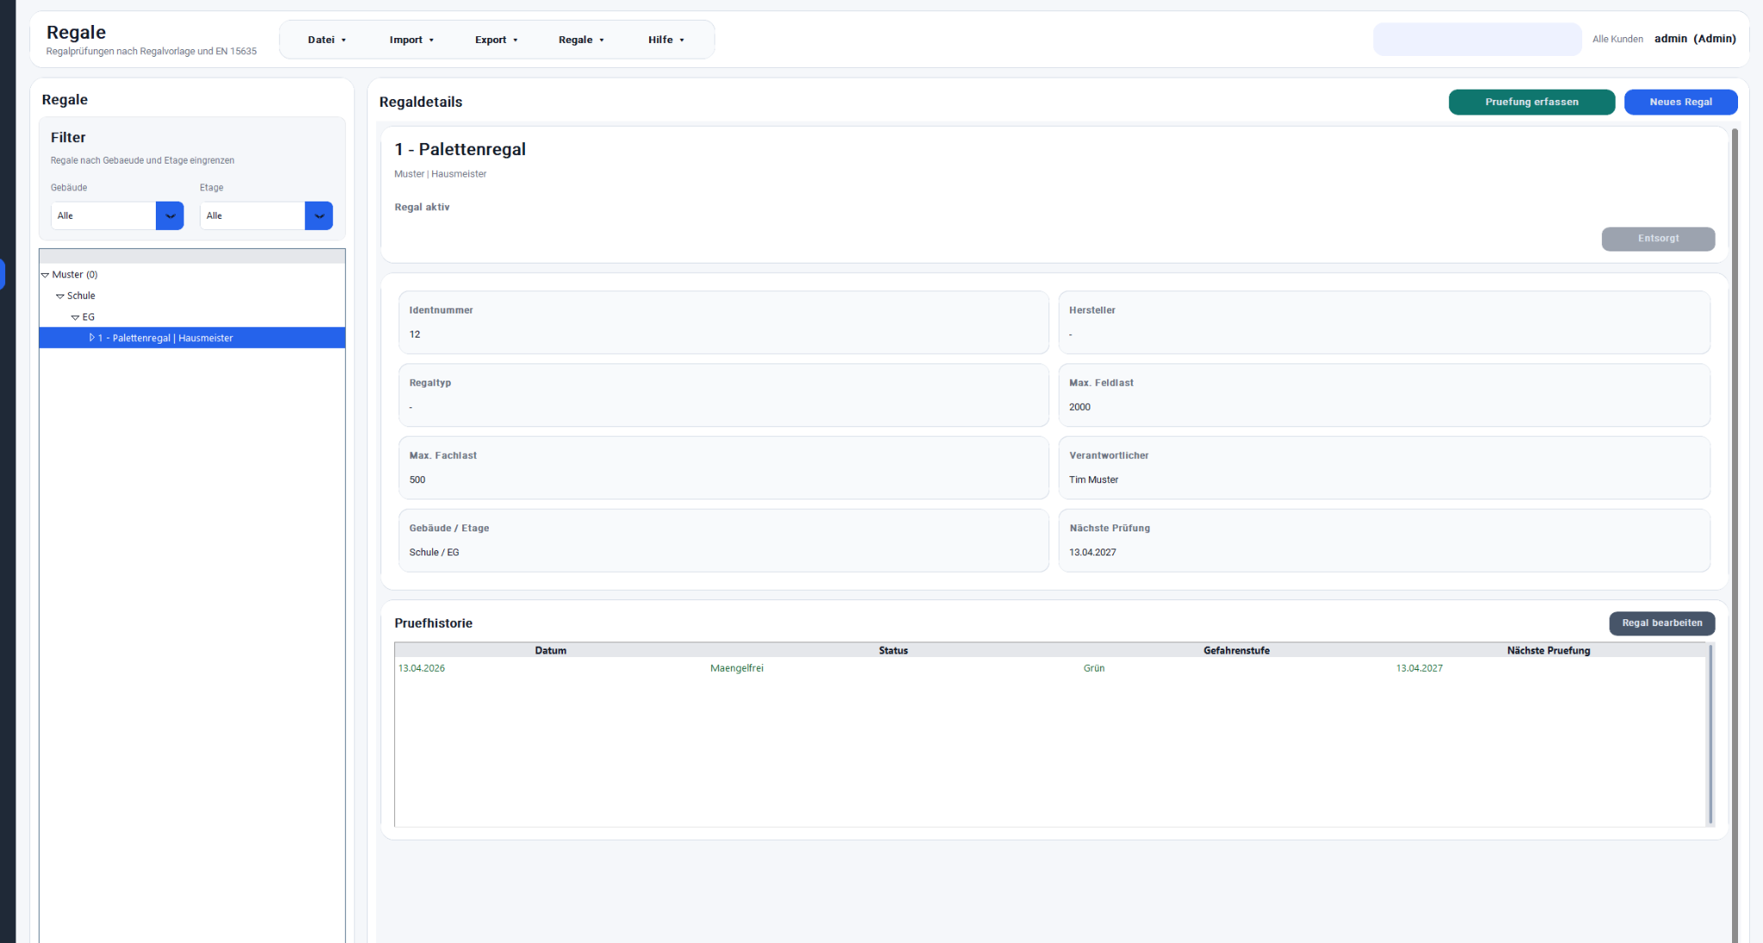The image size is (1763, 943).
Task: Collapse the Schule tree node
Action: pos(60,296)
